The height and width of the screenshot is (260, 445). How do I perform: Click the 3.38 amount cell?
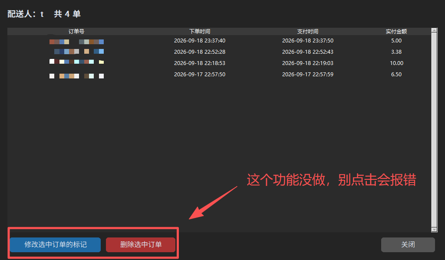[x=396, y=52]
